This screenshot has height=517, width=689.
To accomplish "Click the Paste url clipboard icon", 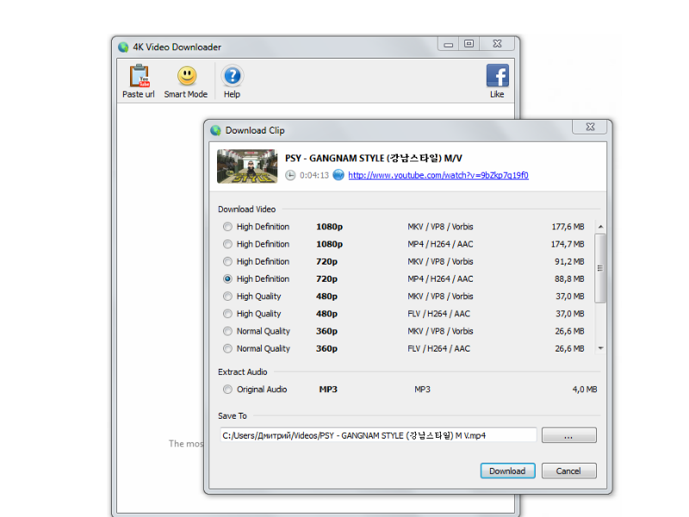I will point(140,76).
